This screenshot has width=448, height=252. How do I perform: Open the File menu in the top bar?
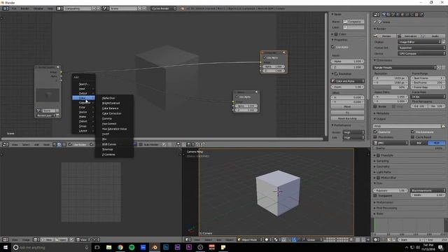coord(14,8)
